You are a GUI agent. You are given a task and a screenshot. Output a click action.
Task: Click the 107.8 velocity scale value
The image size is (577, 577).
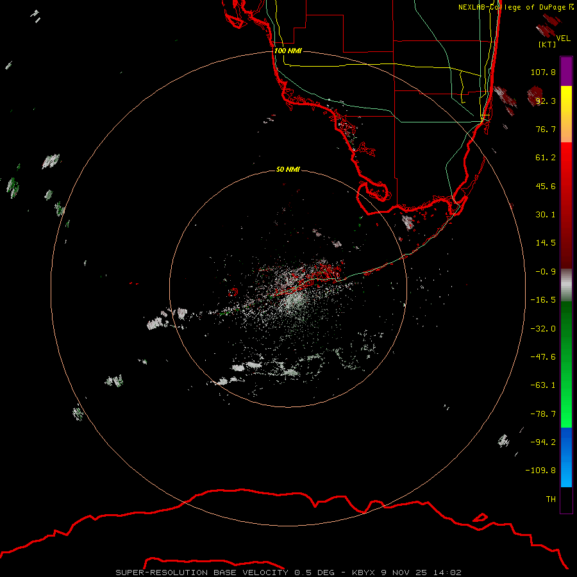click(543, 72)
